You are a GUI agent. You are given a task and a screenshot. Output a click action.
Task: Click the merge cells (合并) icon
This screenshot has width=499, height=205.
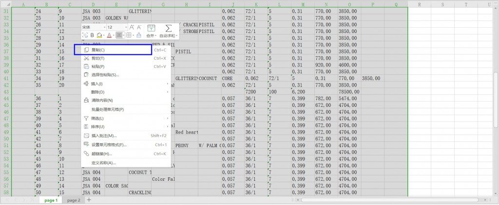pos(151,28)
